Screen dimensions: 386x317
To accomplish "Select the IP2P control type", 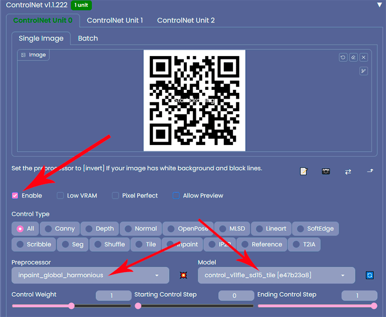I will [x=220, y=245].
